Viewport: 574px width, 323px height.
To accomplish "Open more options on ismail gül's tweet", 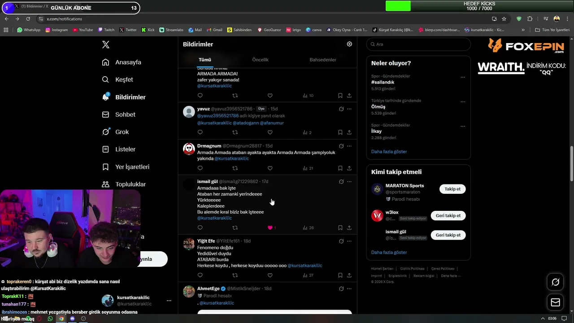I will click(x=349, y=182).
